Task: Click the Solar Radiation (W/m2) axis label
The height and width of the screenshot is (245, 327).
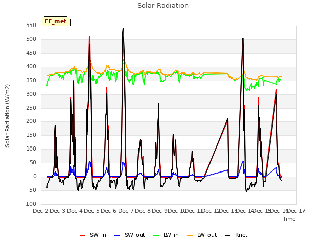Action: pos(7,116)
